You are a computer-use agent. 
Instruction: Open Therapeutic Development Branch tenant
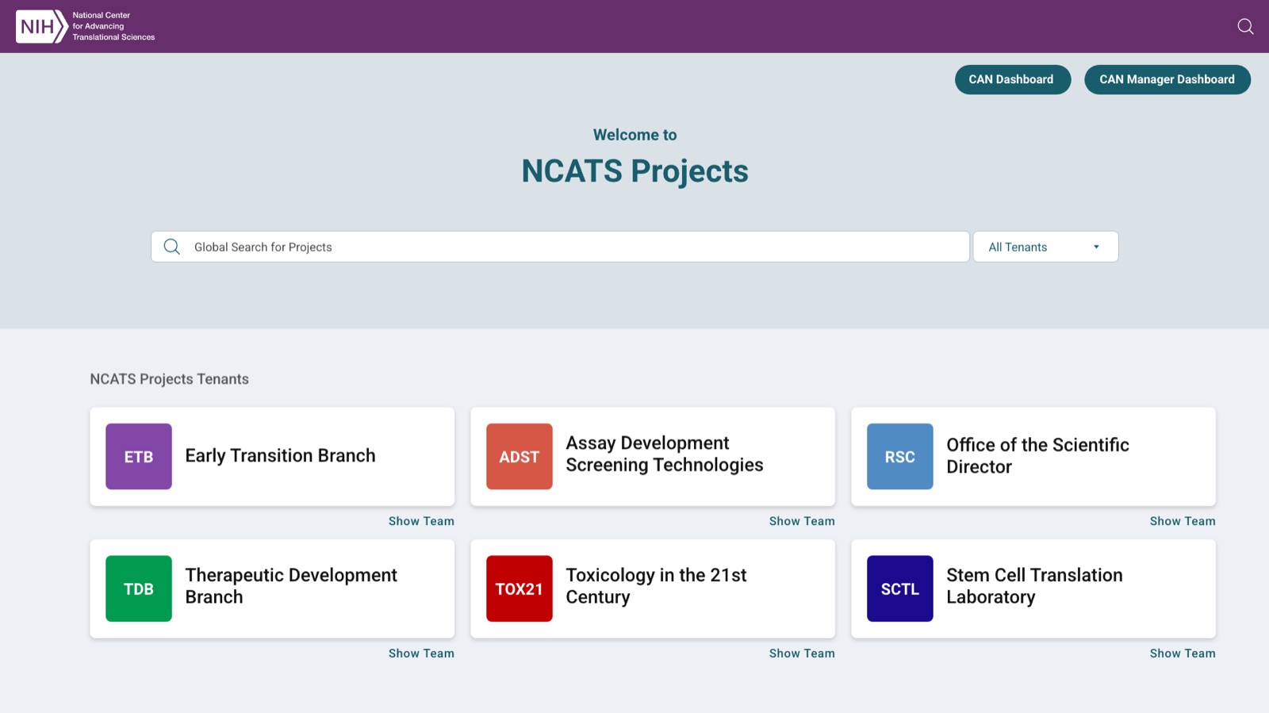click(x=272, y=588)
